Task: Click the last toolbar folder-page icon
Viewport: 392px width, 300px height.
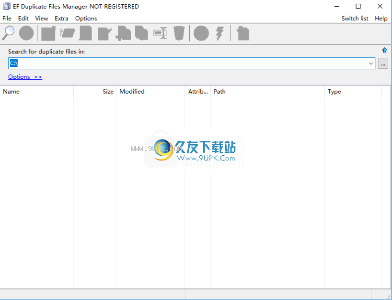Action: coord(243,33)
